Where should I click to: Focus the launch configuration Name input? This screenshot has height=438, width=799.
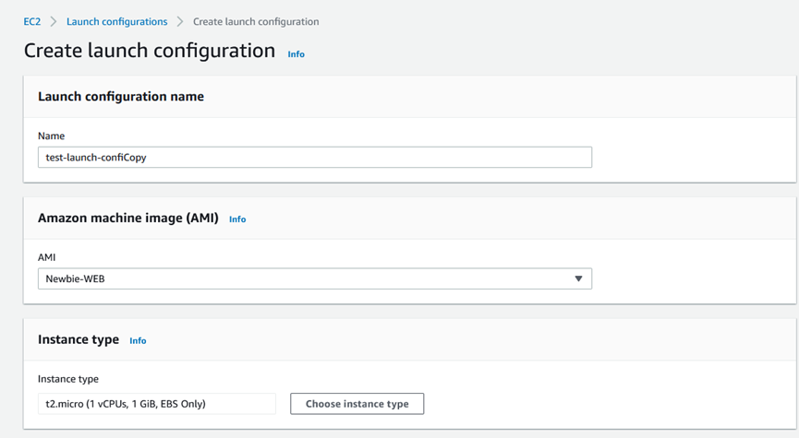pyautogui.click(x=314, y=158)
